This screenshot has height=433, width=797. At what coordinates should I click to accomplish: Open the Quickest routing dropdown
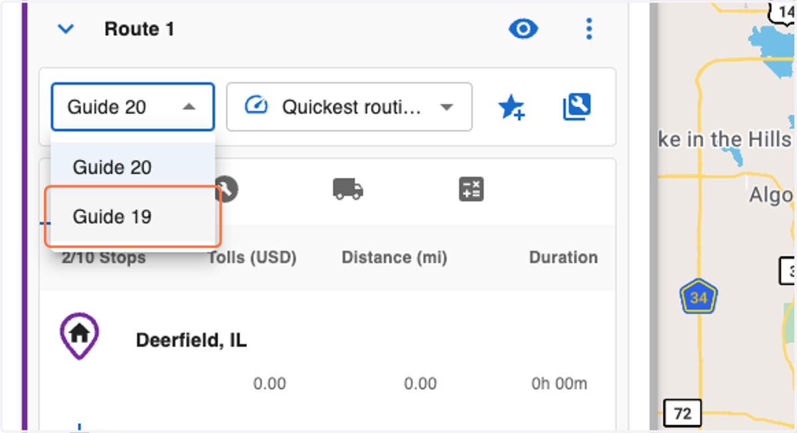tap(349, 107)
